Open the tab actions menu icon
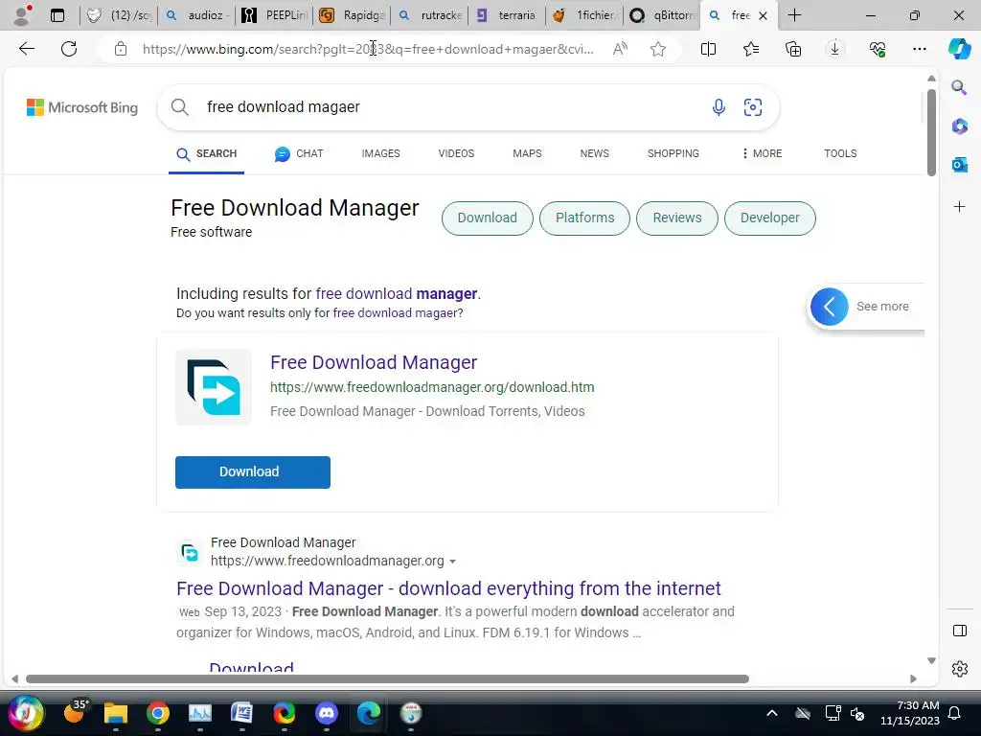The height and width of the screenshot is (736, 981). pos(57,15)
